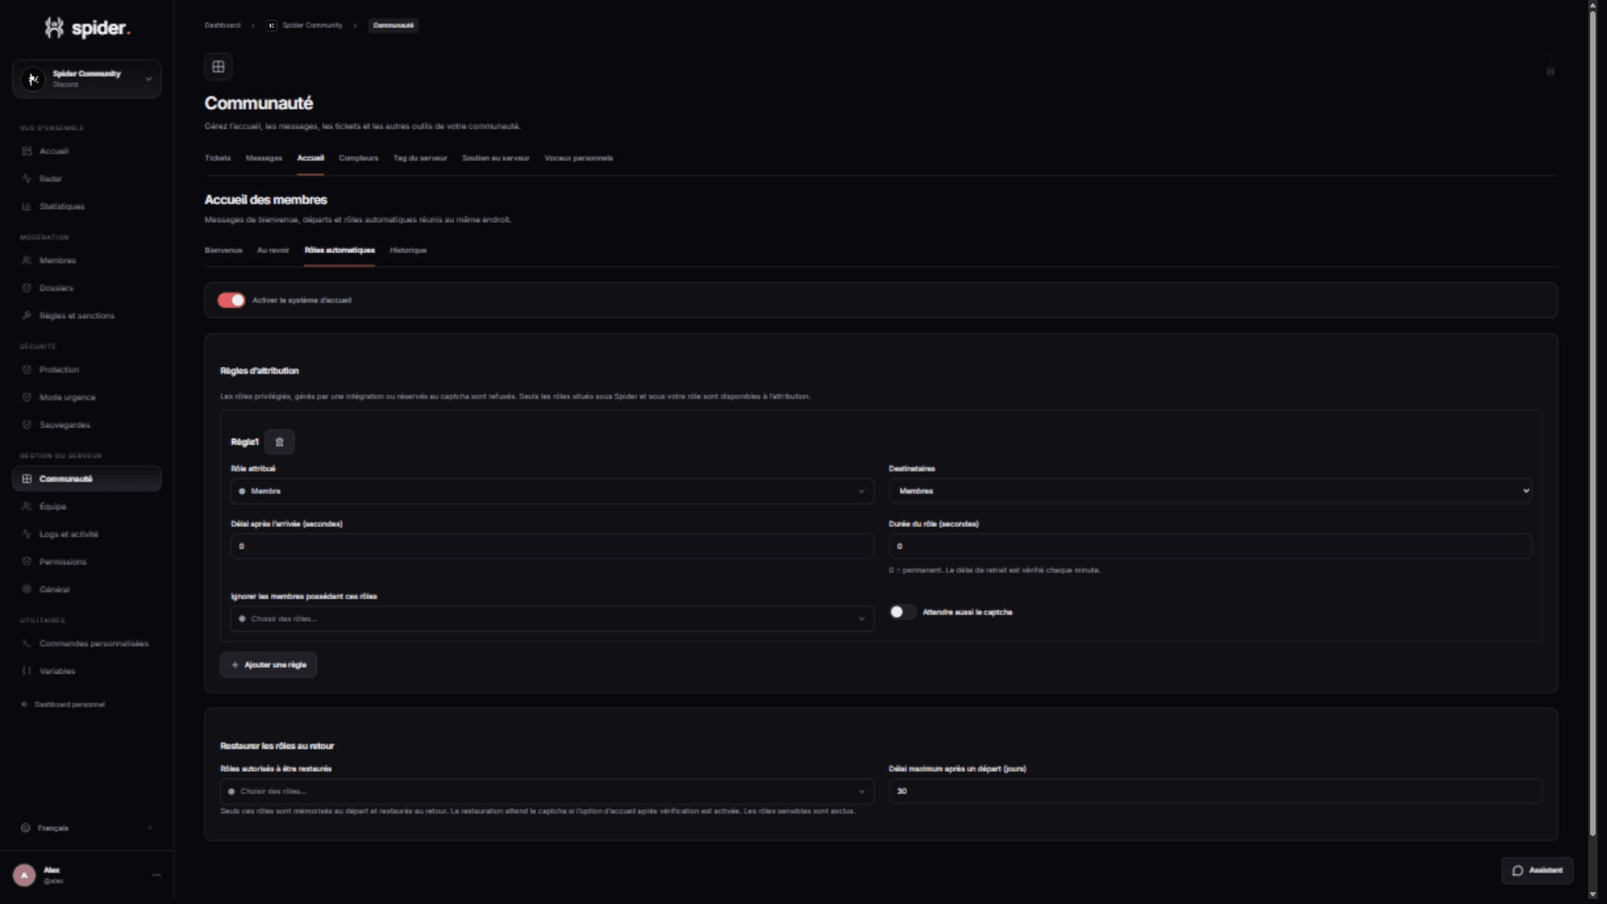Image resolution: width=1607 pixels, height=904 pixels.
Task: Disable the Activer le système d'accueil toggle
Action: tap(231, 300)
